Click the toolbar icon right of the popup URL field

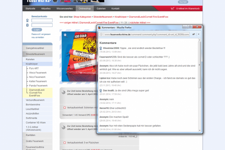pos(194,34)
